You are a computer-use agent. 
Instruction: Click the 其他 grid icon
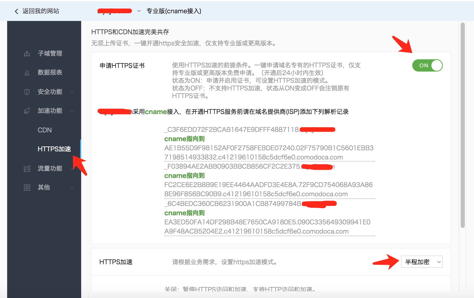[x=27, y=188]
